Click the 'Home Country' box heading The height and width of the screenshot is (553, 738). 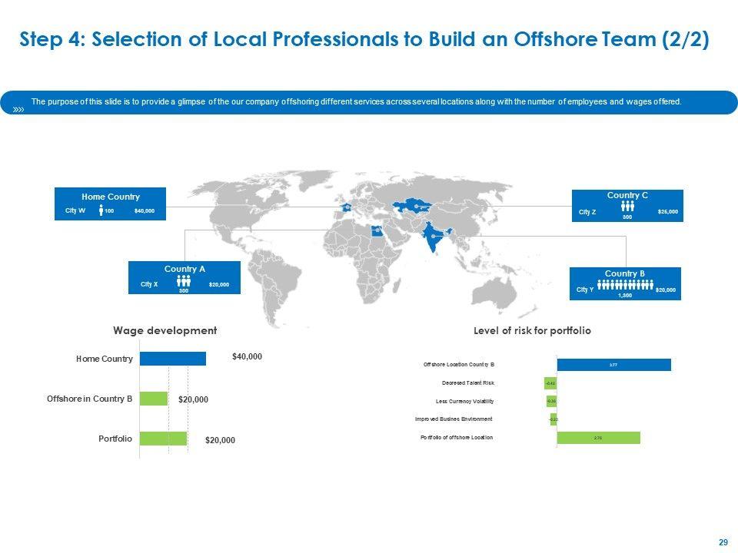coord(111,197)
